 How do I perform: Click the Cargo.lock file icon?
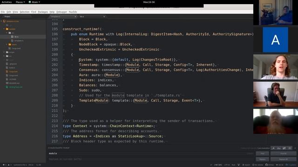click(7, 71)
